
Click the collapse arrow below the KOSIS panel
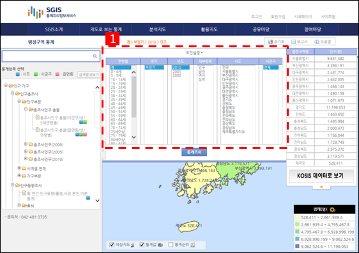[x=321, y=187]
